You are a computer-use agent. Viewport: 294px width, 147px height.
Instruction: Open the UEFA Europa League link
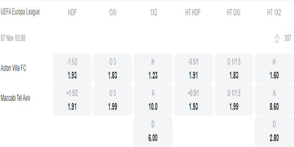point(20,12)
